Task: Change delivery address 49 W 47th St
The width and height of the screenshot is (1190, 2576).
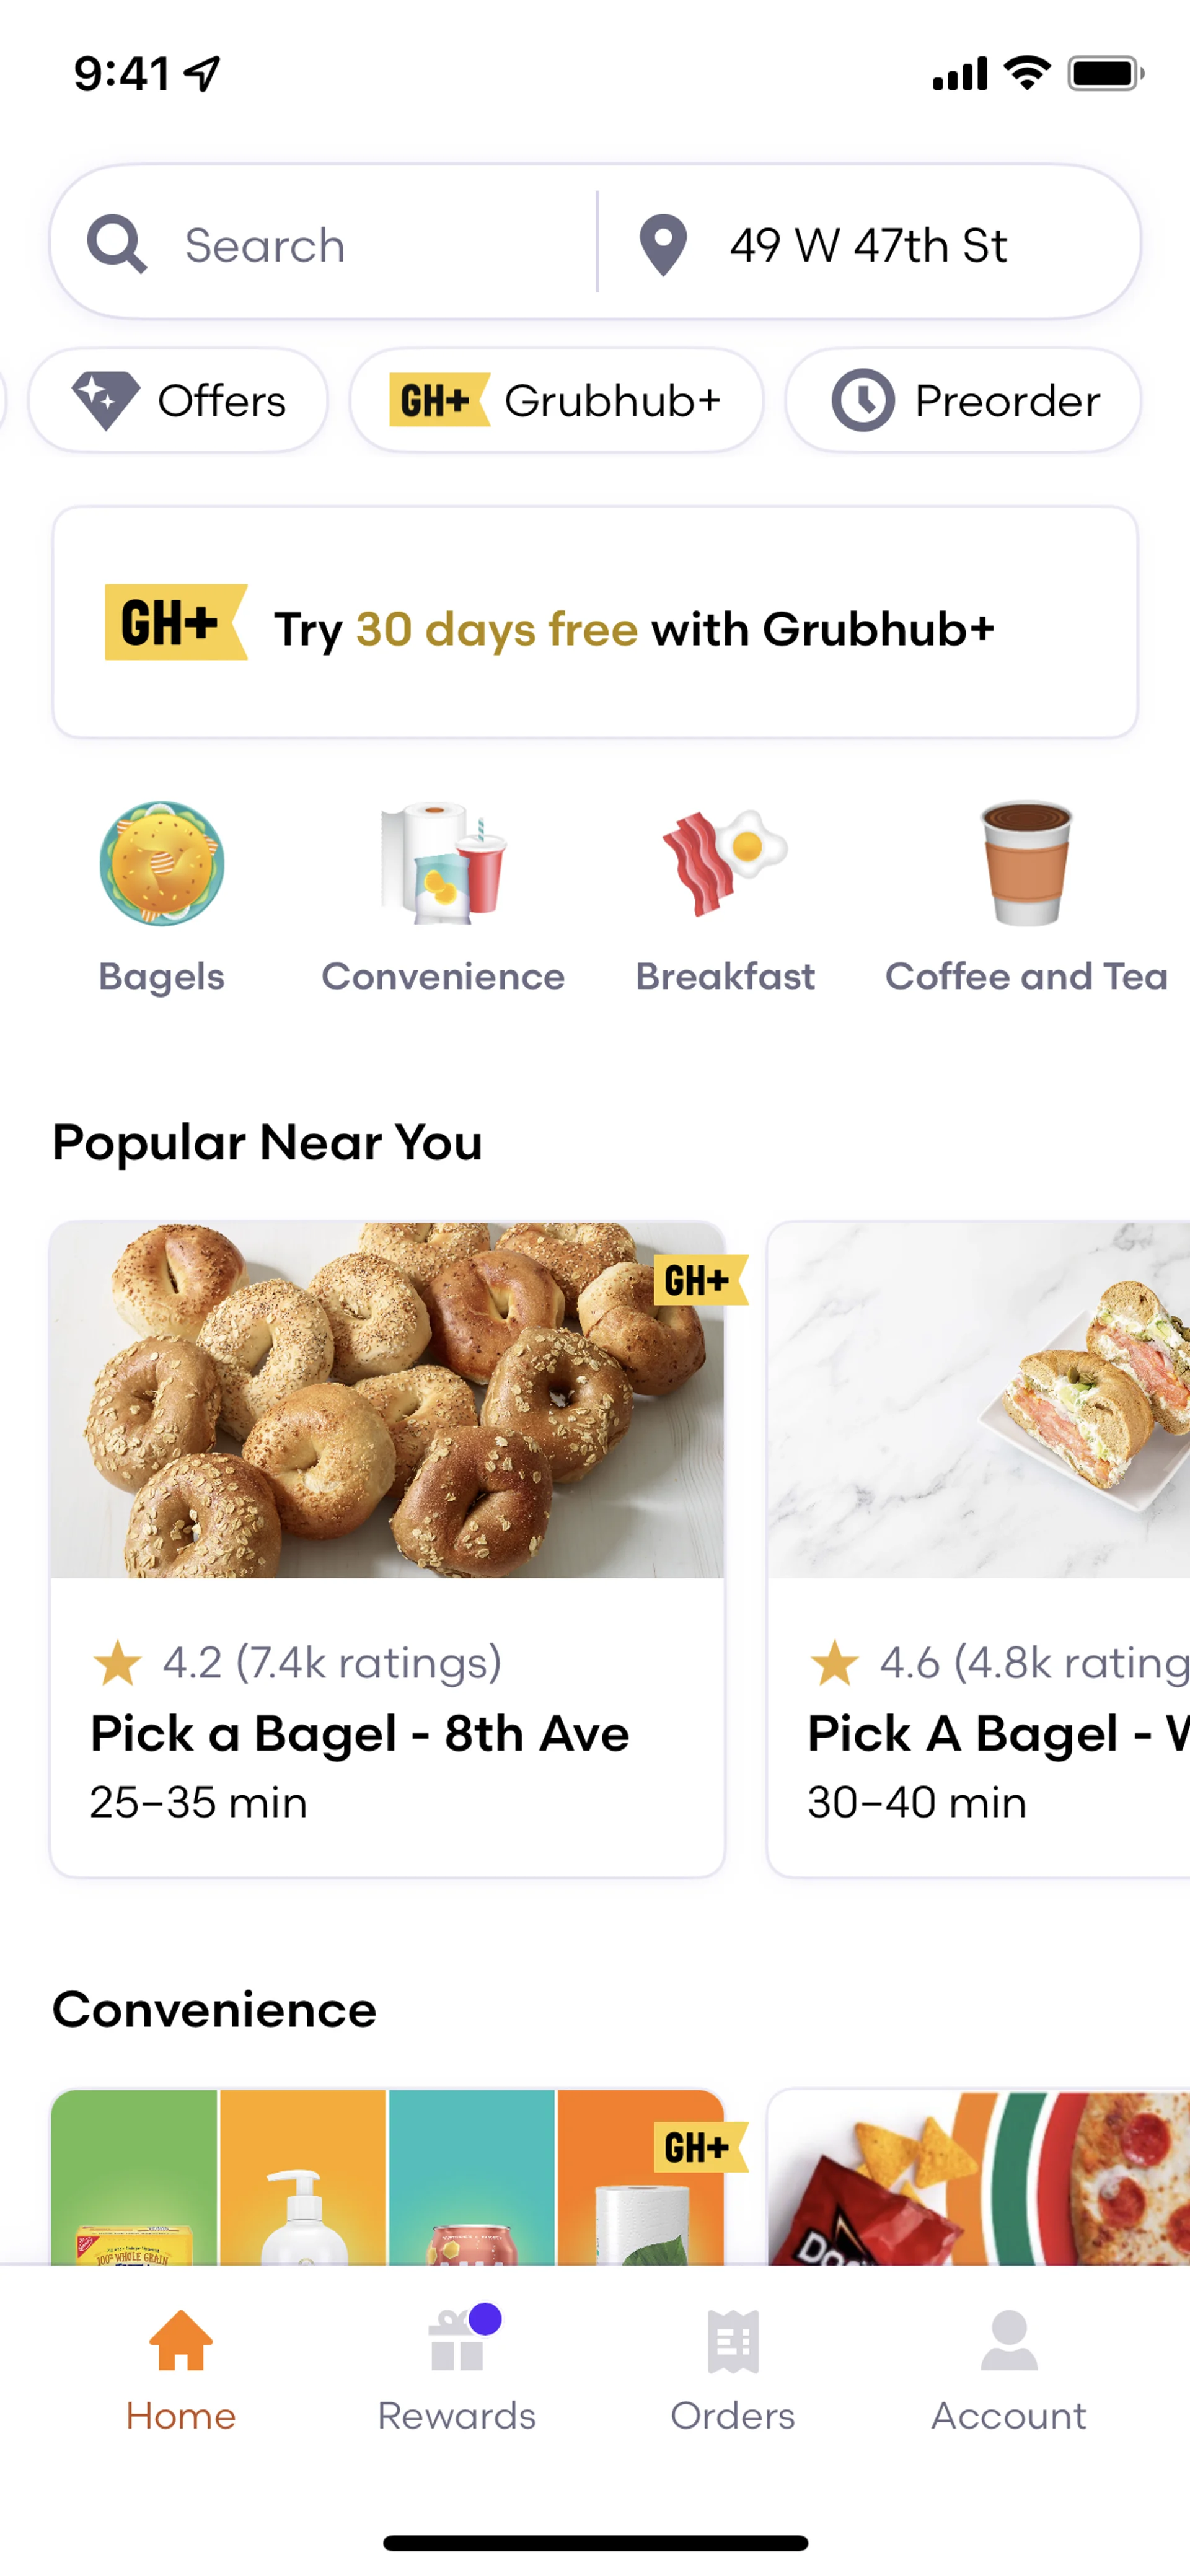Action: click(868, 244)
